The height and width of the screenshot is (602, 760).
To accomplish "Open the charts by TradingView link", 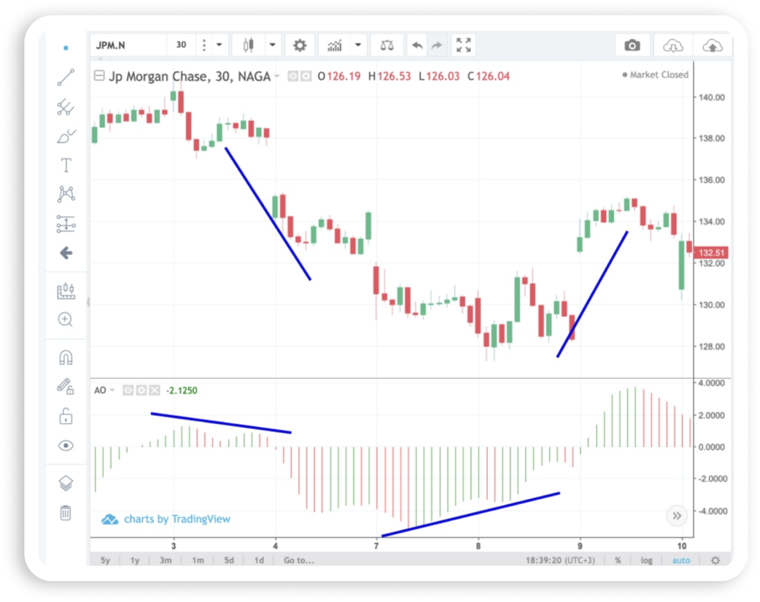I will 166,519.
